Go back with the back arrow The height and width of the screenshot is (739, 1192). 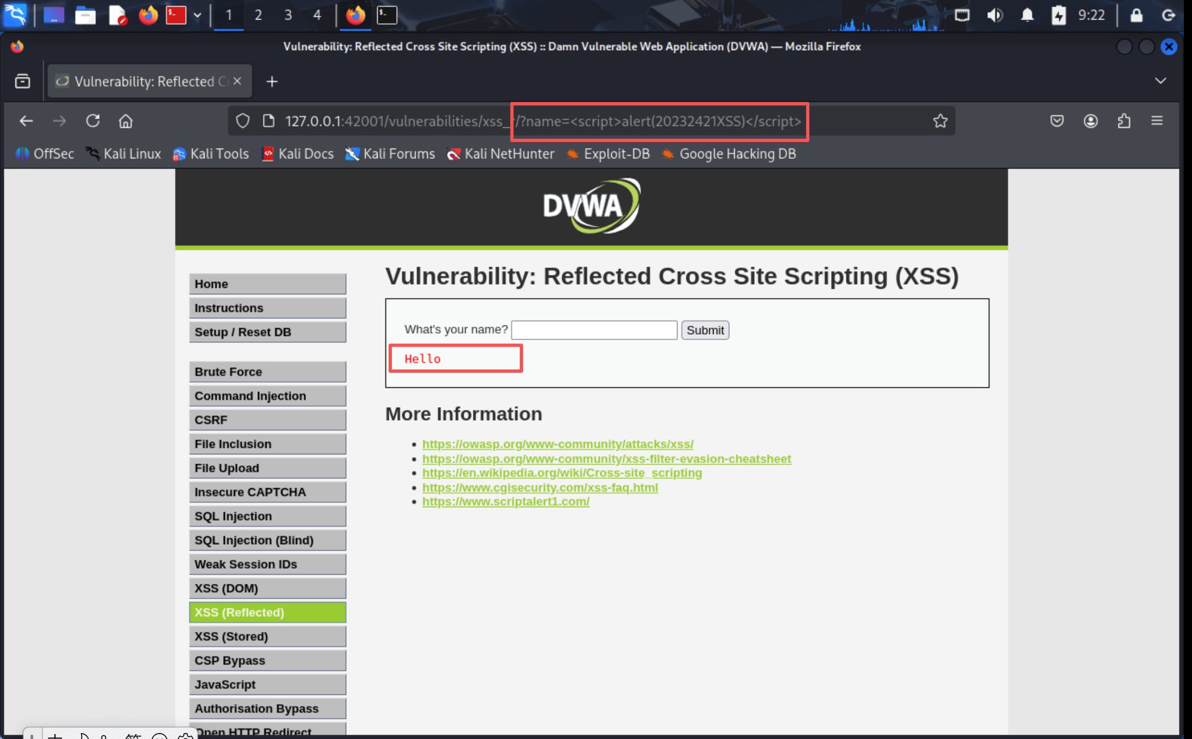pyautogui.click(x=26, y=121)
